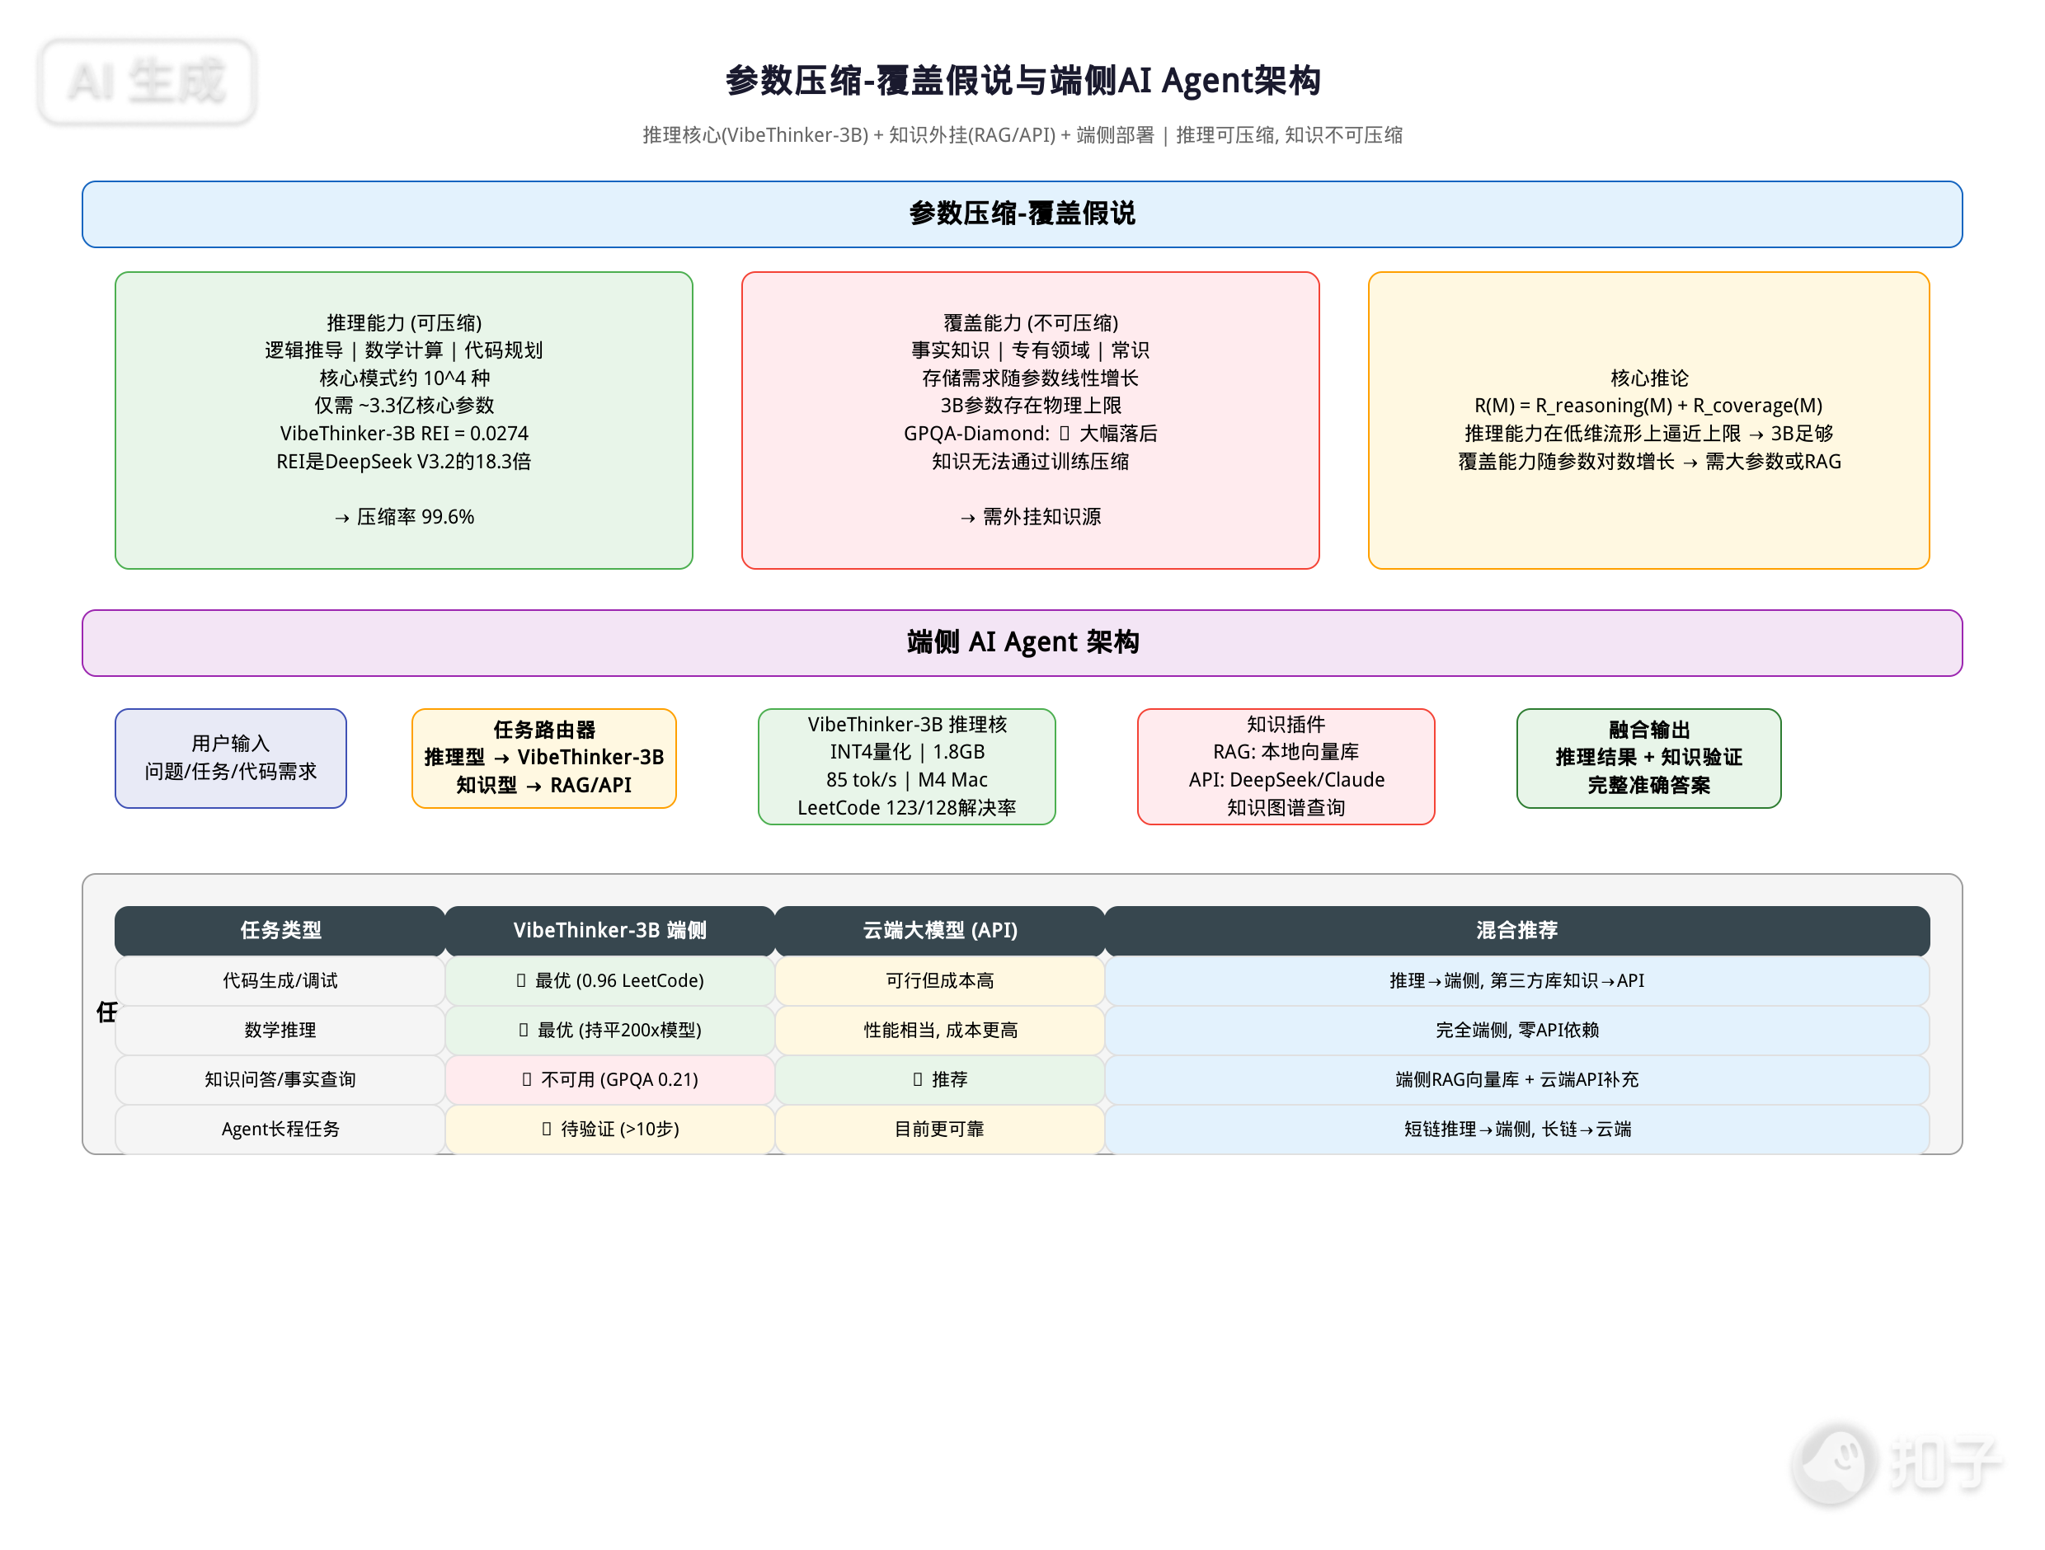This screenshot has width=2045, height=1550.
Task: Click the "融合输出" box
Action: coord(1649,759)
